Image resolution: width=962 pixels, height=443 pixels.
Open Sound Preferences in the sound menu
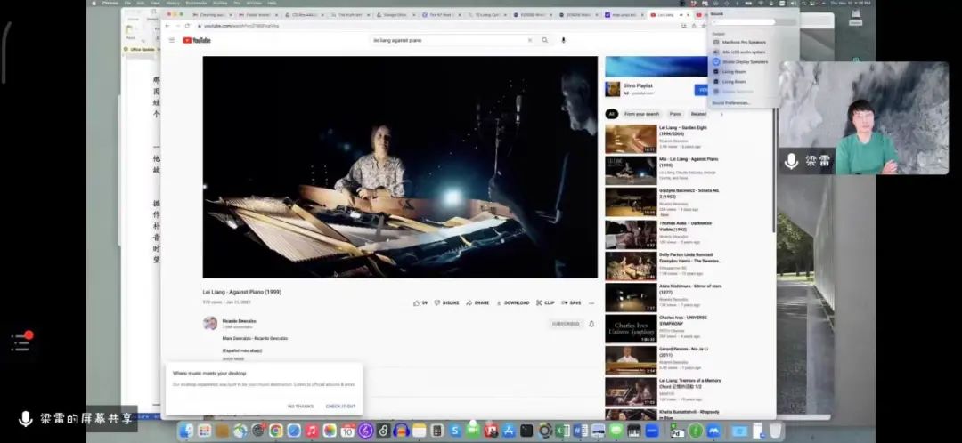(x=731, y=103)
